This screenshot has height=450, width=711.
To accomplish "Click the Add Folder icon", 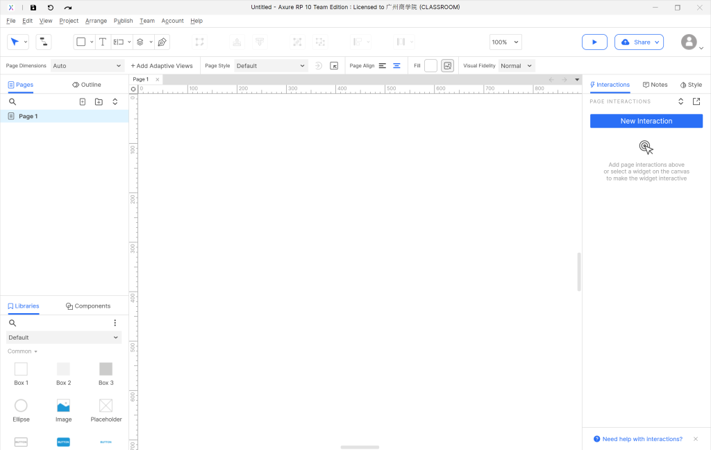I will point(99,102).
